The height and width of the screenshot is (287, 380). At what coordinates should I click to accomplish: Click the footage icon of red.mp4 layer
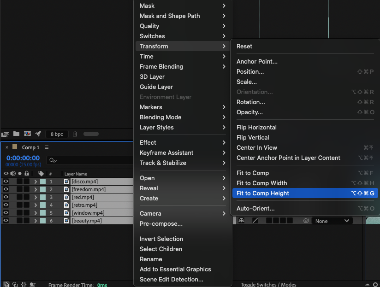coord(66,197)
